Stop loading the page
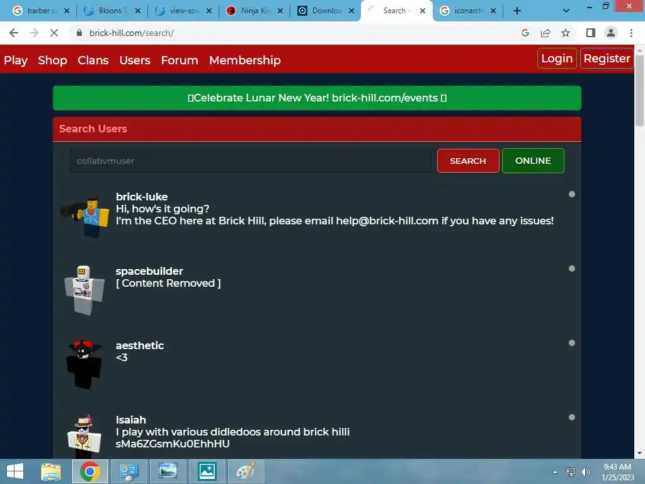The image size is (645, 484). [54, 33]
